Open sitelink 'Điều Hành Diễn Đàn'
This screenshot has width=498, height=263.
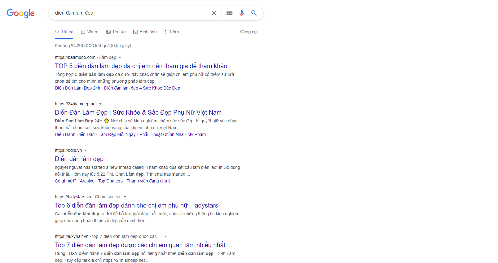point(75,134)
